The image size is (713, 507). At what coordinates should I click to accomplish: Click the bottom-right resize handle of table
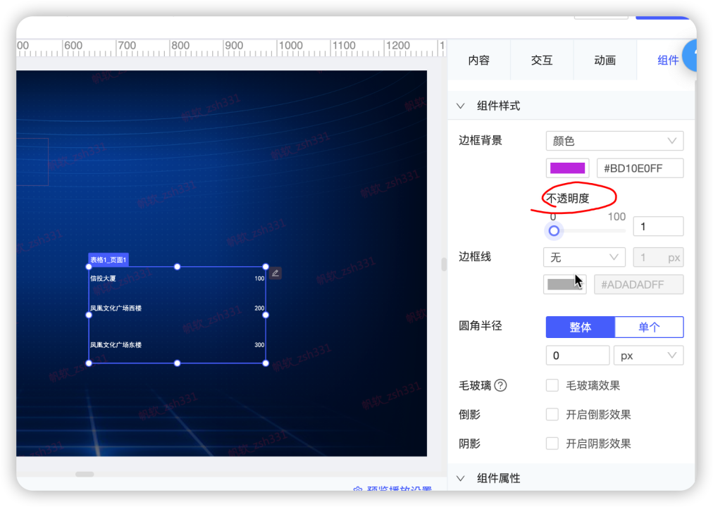pos(266,363)
